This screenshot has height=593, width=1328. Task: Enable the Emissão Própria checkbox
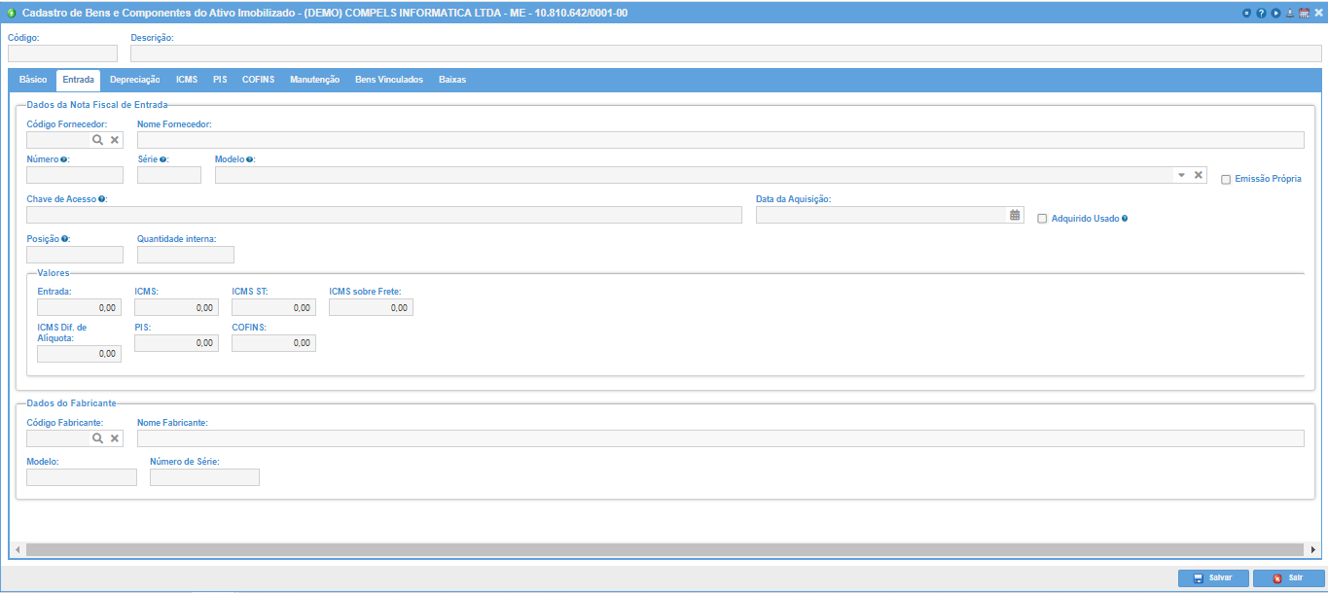[1226, 179]
